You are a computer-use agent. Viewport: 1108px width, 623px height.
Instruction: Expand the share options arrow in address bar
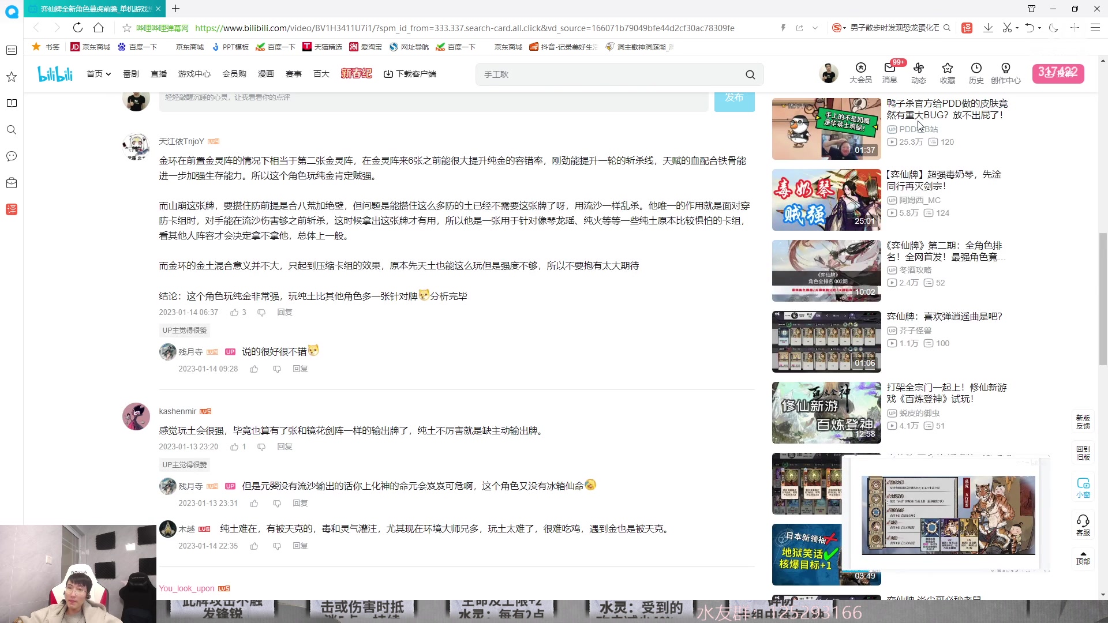(x=815, y=27)
